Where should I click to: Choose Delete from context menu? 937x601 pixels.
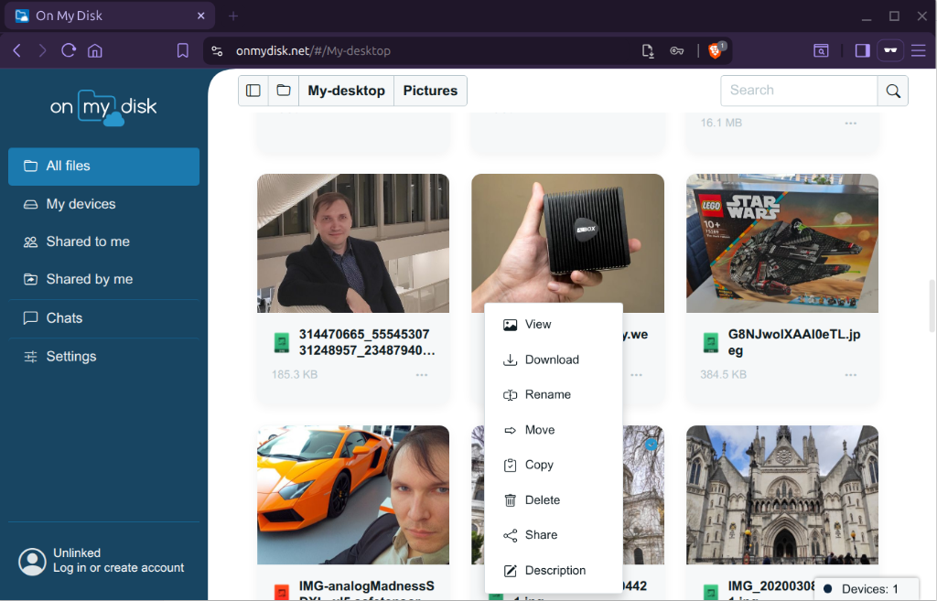pyautogui.click(x=554, y=500)
